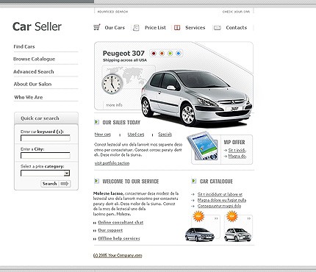Expand the second car thumbnail double-arrow

[249, 218]
